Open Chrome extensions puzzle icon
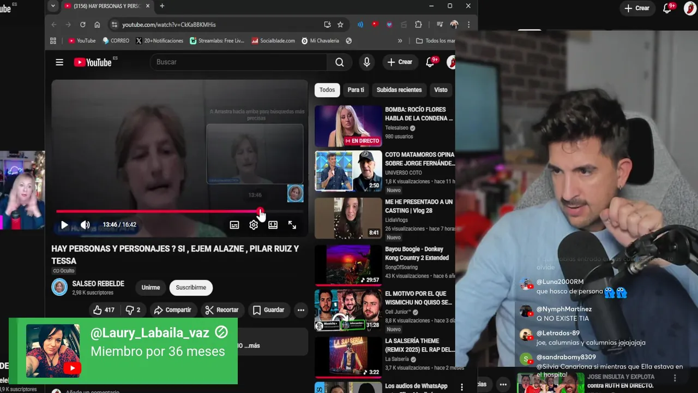The height and width of the screenshot is (393, 698). pos(418,25)
